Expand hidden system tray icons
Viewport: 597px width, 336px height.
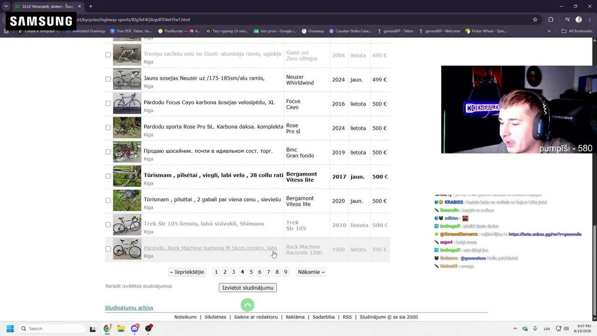coord(515,329)
